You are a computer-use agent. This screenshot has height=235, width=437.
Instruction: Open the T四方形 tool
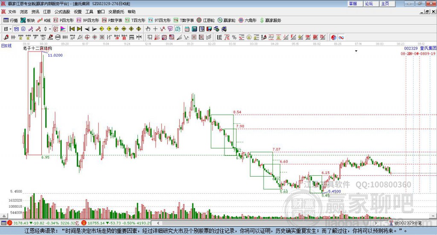tap(135, 20)
